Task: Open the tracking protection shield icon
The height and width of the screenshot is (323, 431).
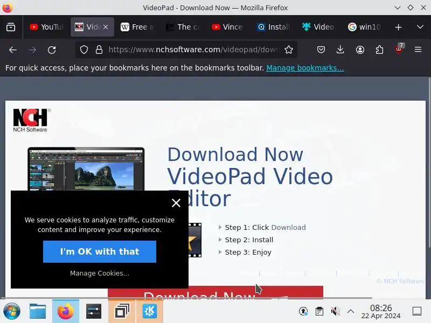Action: (84, 50)
